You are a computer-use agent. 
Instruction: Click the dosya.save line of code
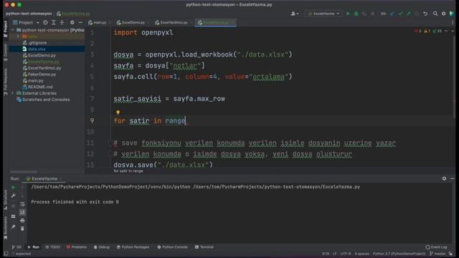[x=163, y=165]
